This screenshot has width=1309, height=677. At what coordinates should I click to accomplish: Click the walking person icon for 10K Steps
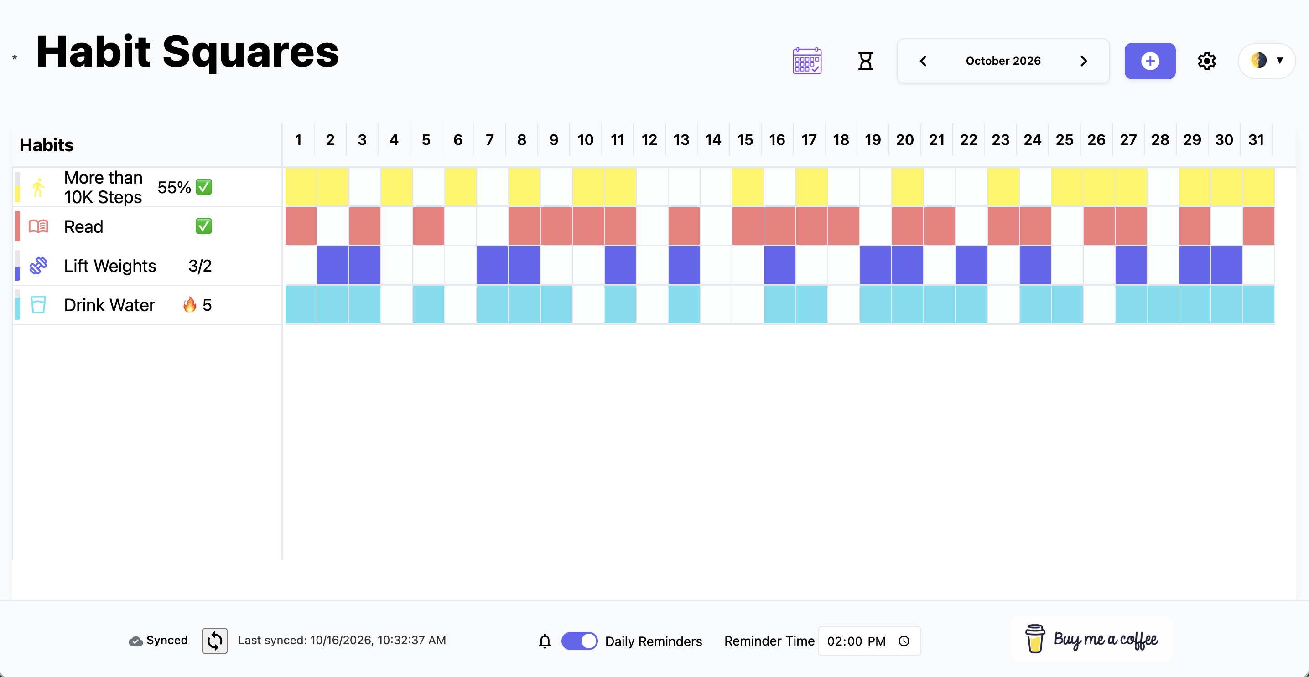tap(38, 187)
